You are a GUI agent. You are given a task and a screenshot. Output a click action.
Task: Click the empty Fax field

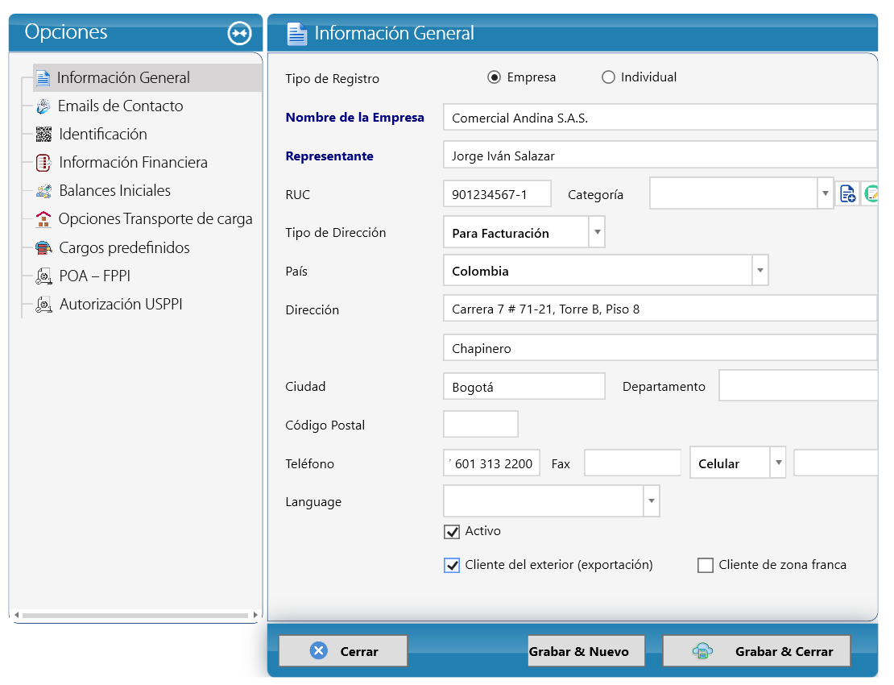coord(633,463)
